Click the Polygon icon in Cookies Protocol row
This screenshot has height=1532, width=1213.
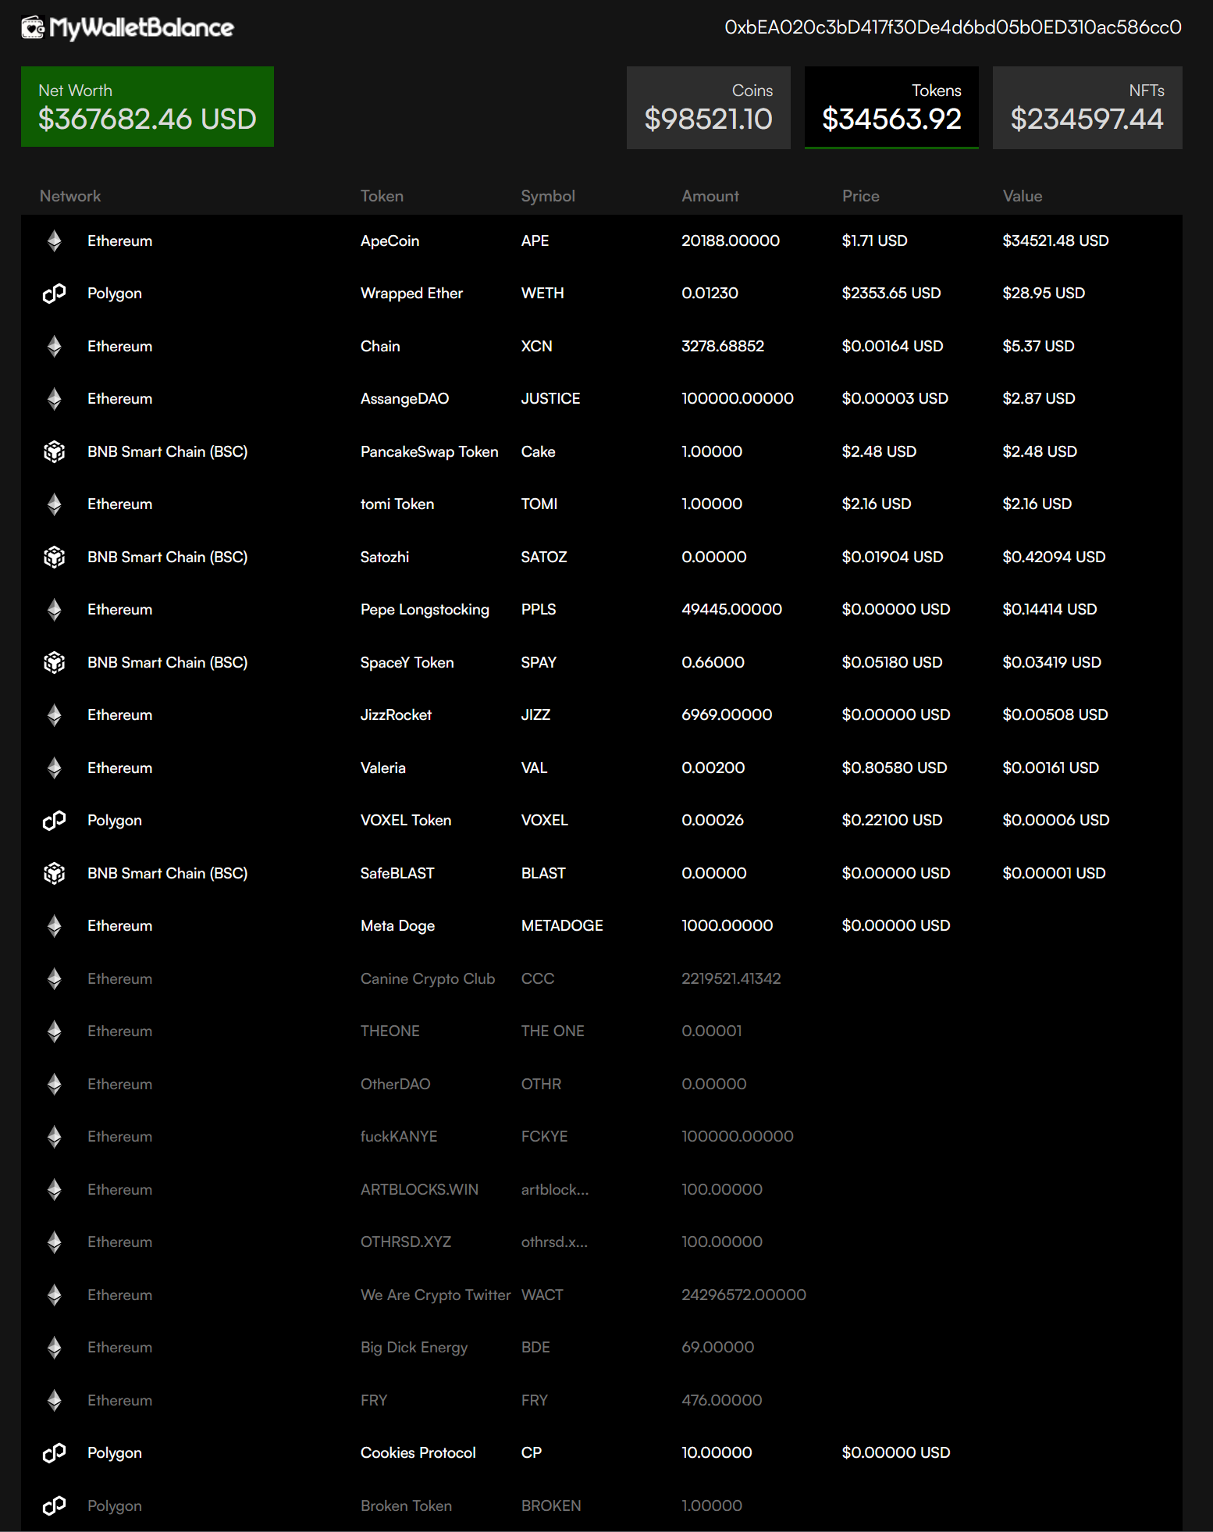(x=55, y=1453)
